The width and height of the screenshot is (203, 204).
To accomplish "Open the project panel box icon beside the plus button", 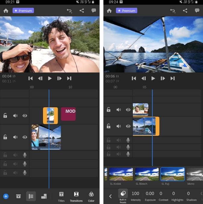I will [x=18, y=196].
